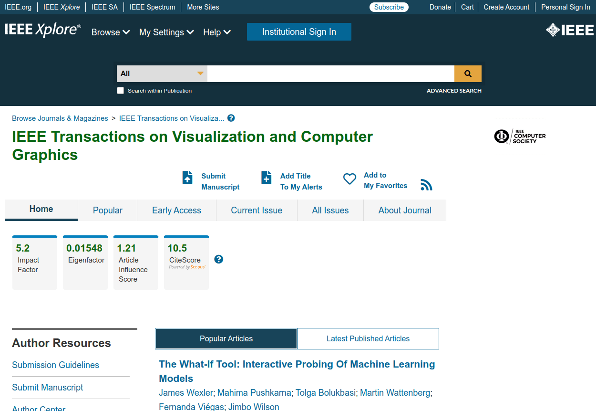Click the IEEE Xplore logo

coord(43,30)
